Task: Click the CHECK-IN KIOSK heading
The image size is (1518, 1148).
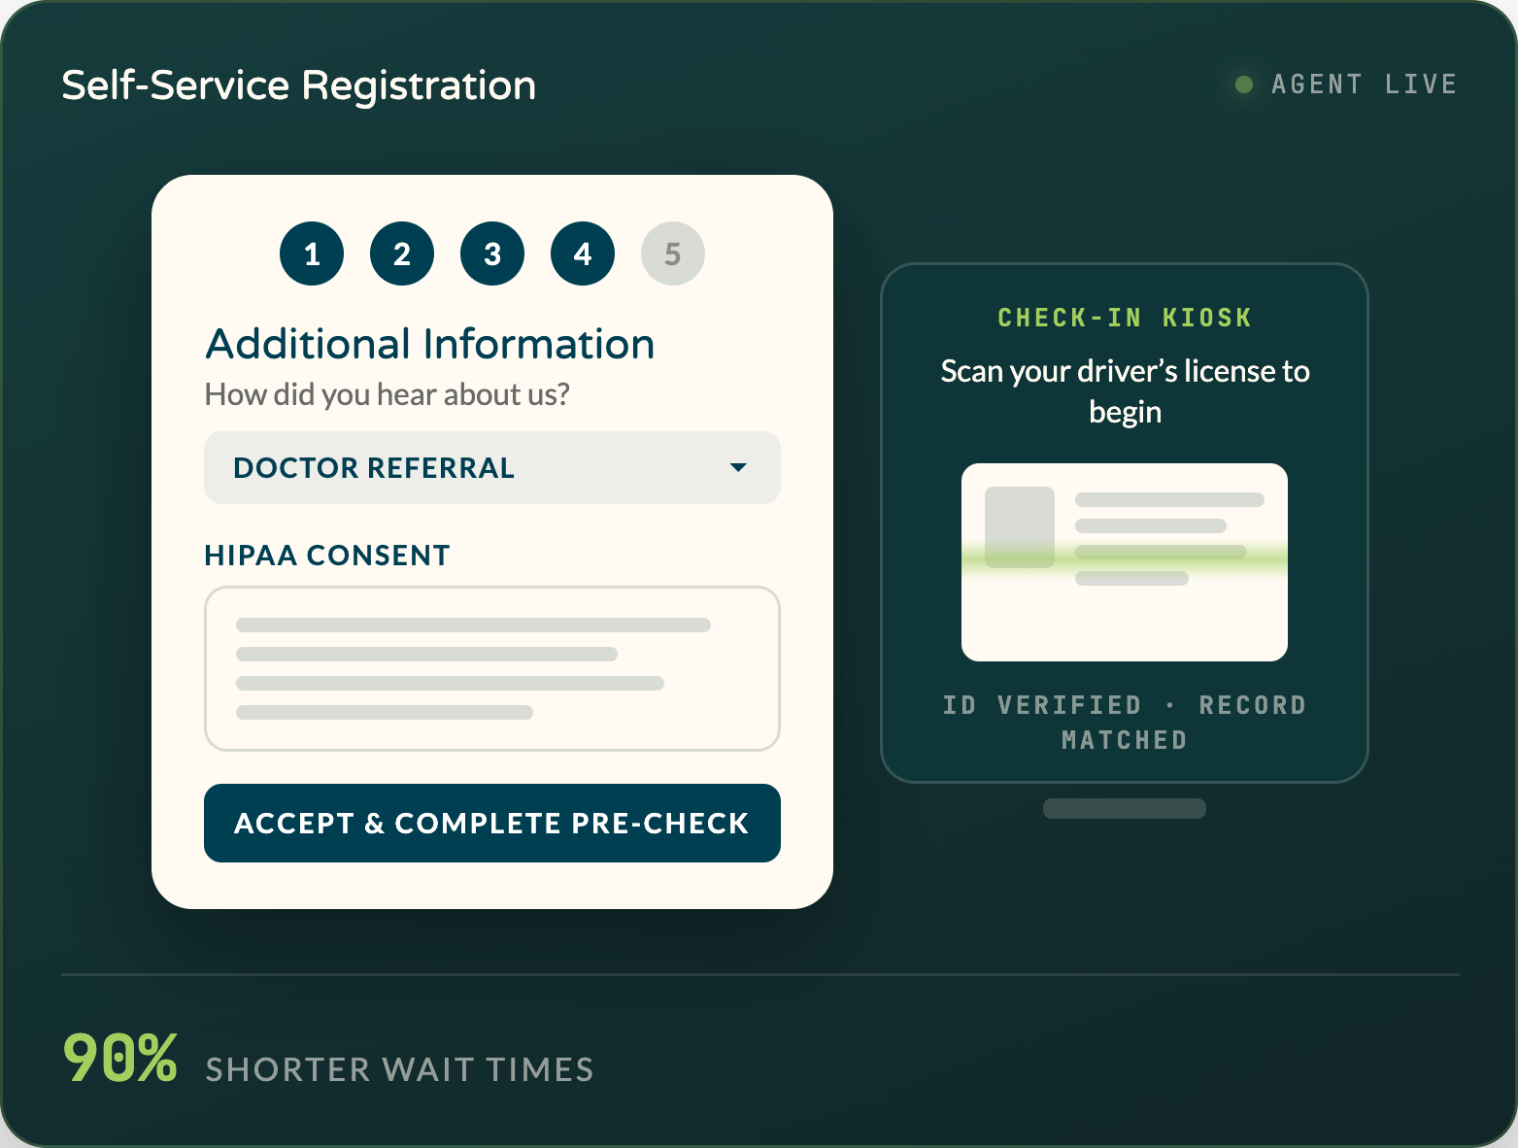Action: (1125, 318)
